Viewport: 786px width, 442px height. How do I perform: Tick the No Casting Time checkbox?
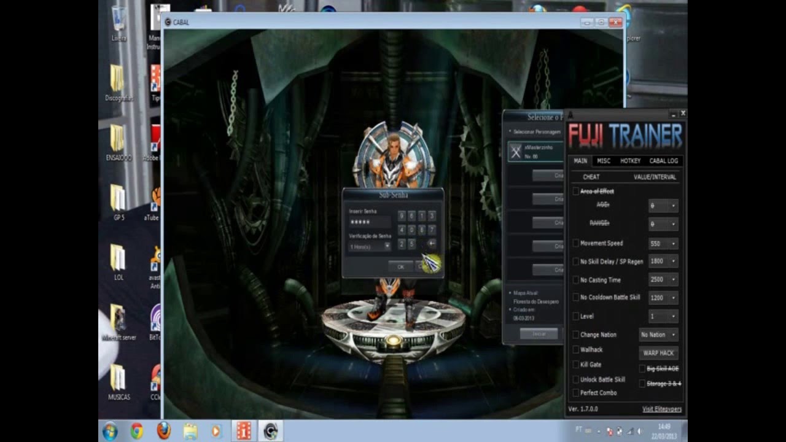pos(575,280)
